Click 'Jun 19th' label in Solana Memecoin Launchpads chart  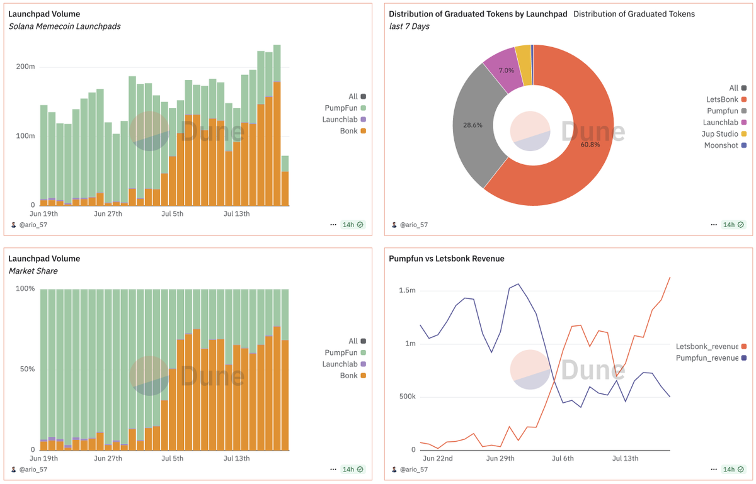pyautogui.click(x=44, y=213)
